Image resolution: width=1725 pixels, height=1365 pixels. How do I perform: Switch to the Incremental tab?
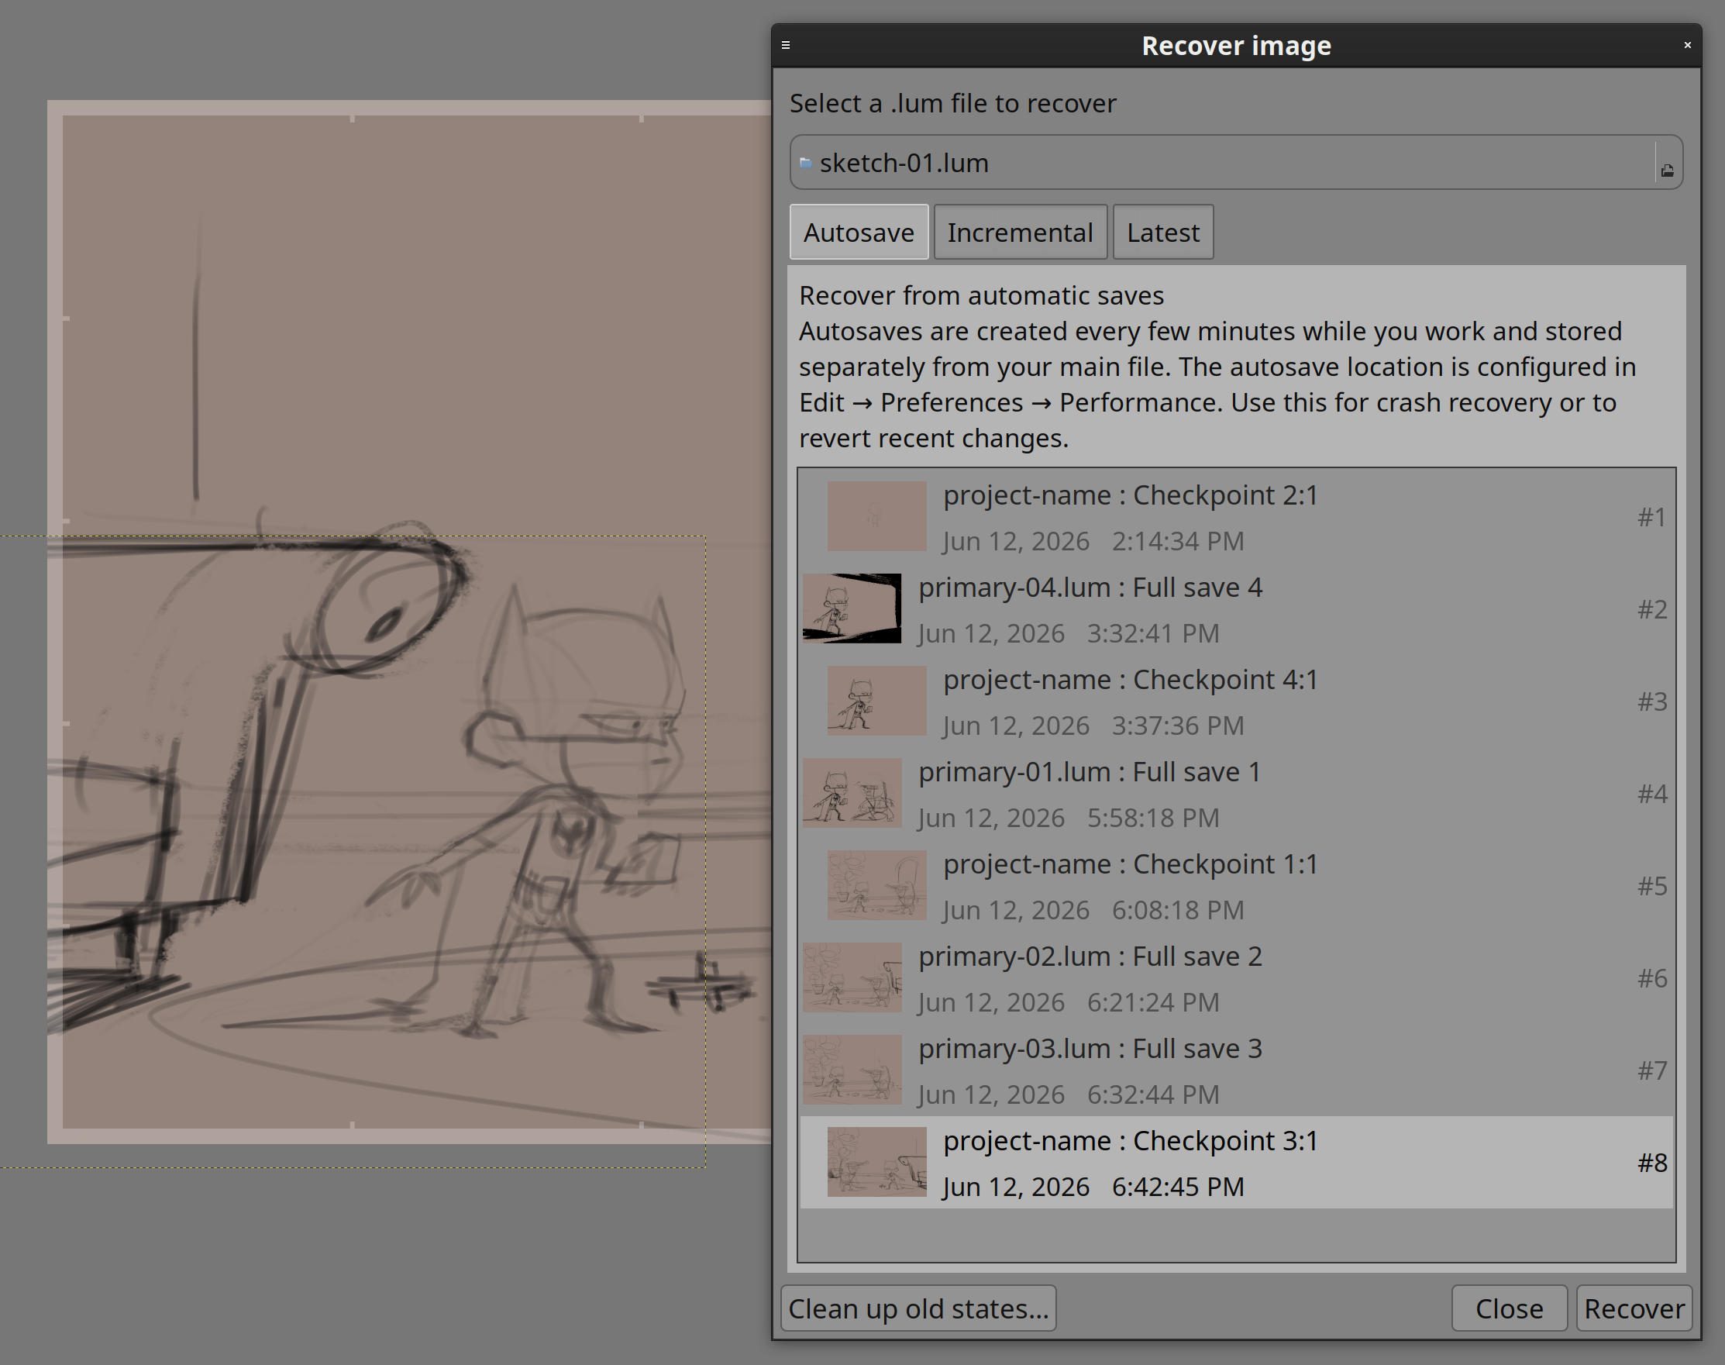pos(1021,232)
